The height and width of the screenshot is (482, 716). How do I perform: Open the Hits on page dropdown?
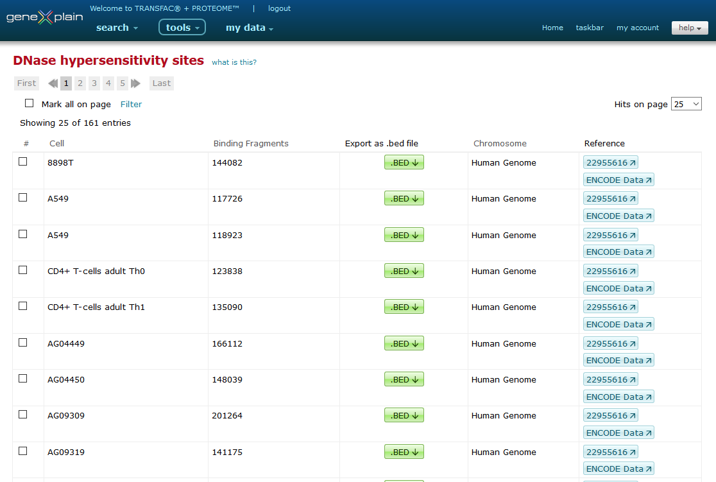pyautogui.click(x=686, y=104)
